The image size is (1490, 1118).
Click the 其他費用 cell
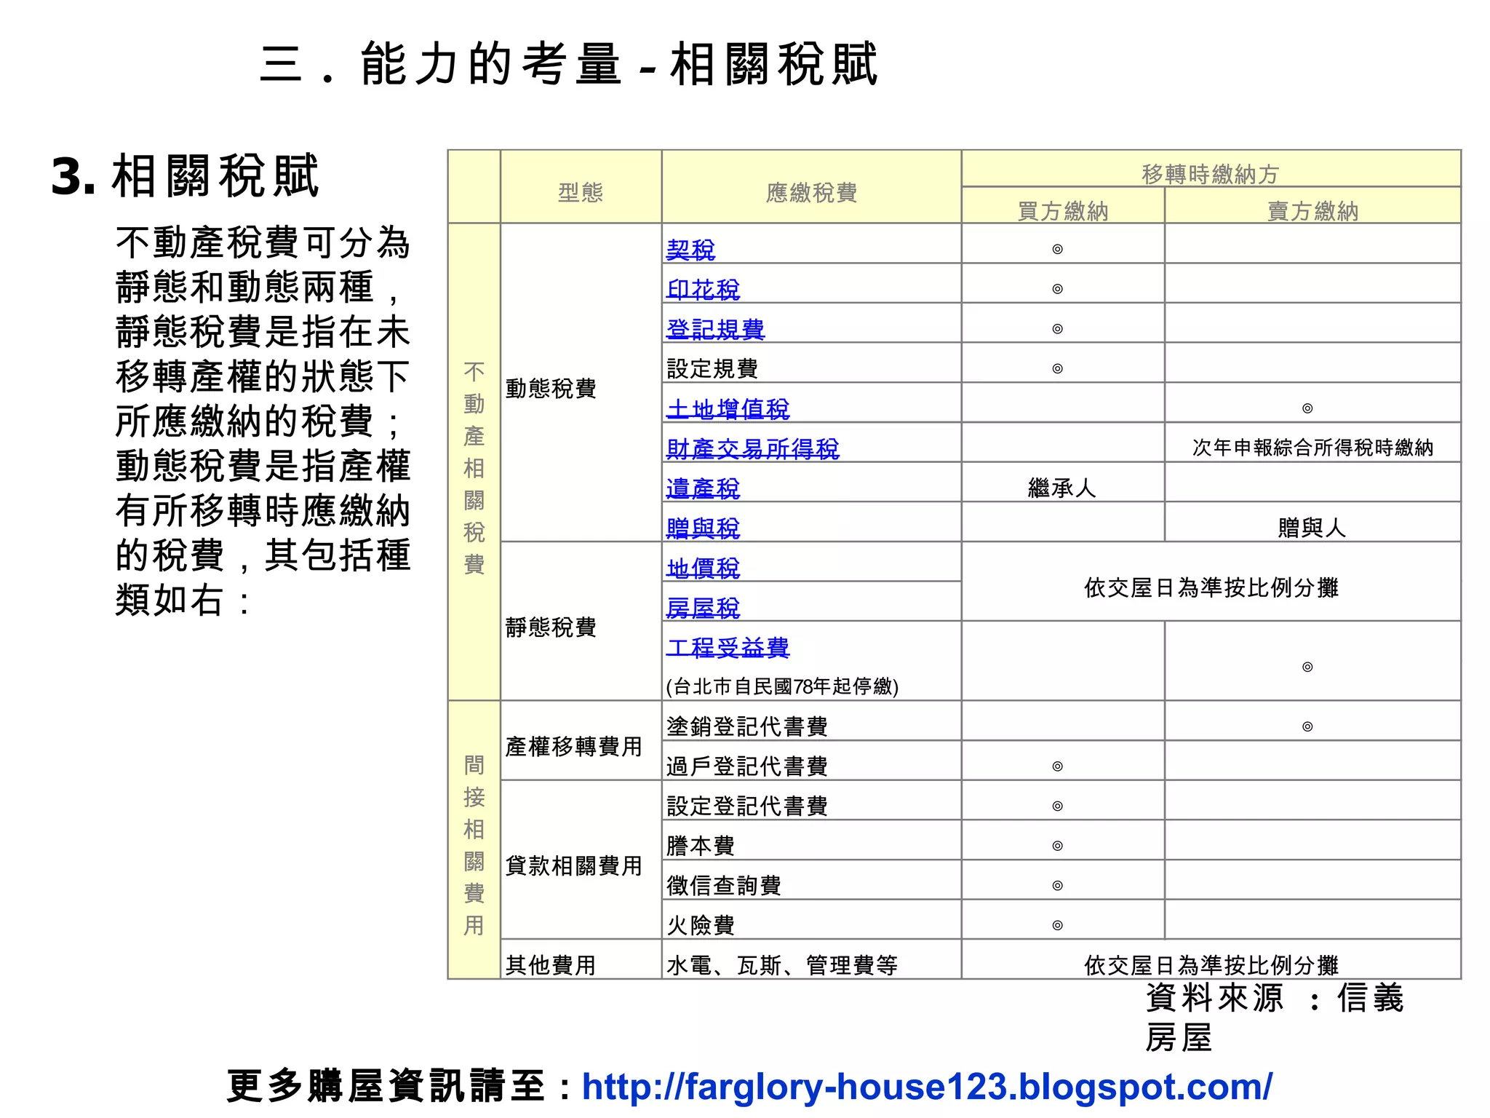[x=581, y=959]
